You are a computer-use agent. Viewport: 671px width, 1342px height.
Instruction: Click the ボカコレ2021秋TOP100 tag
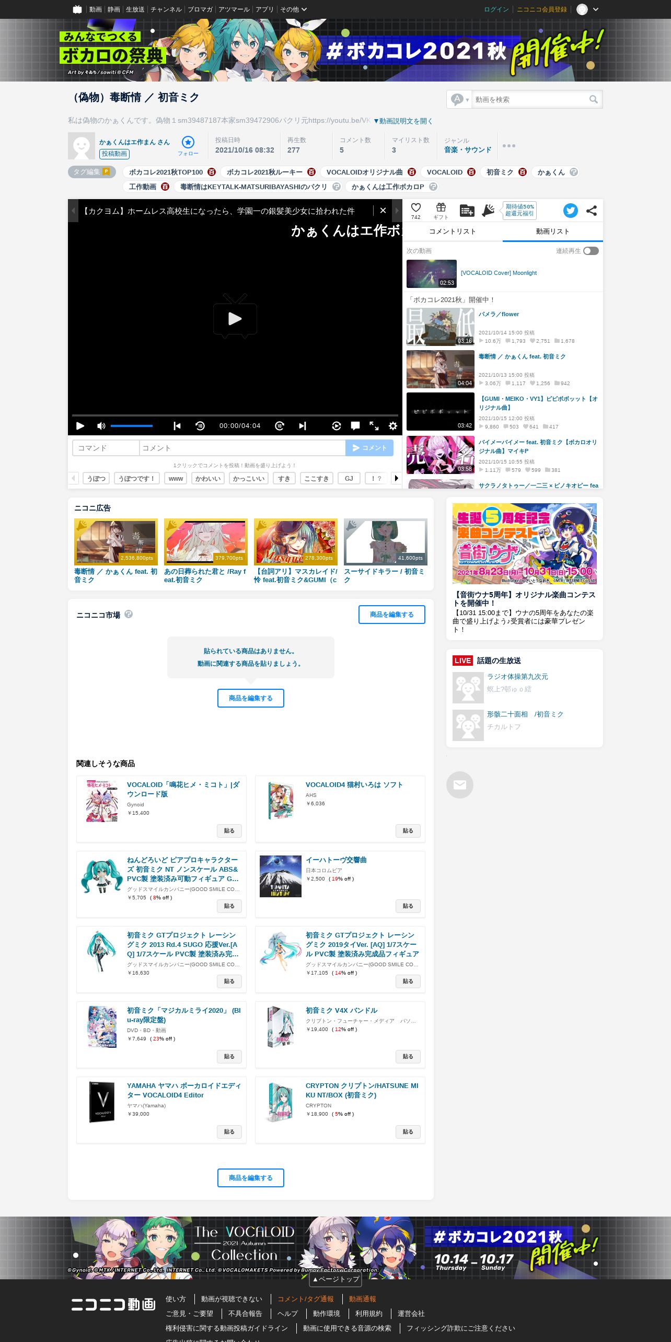(166, 172)
